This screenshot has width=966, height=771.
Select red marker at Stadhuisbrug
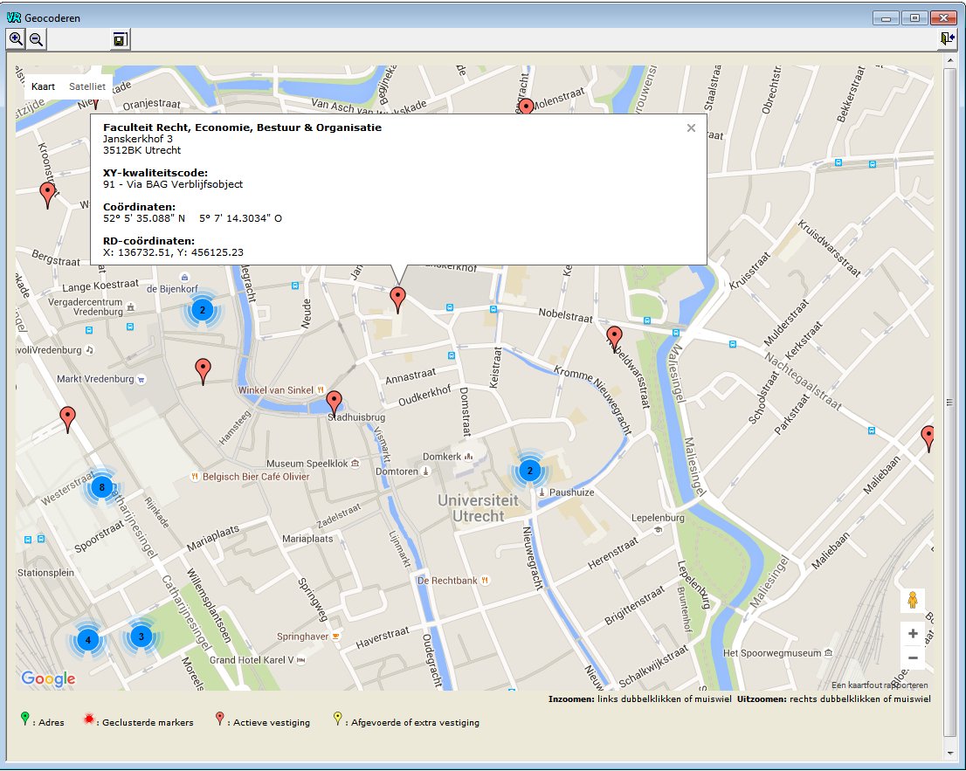[x=334, y=404]
